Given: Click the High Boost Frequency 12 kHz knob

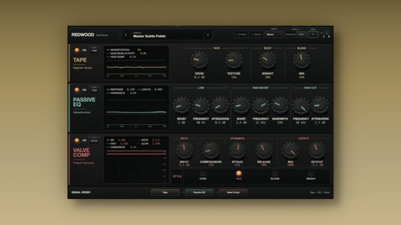Looking at the screenshot, I should tap(260, 105).
